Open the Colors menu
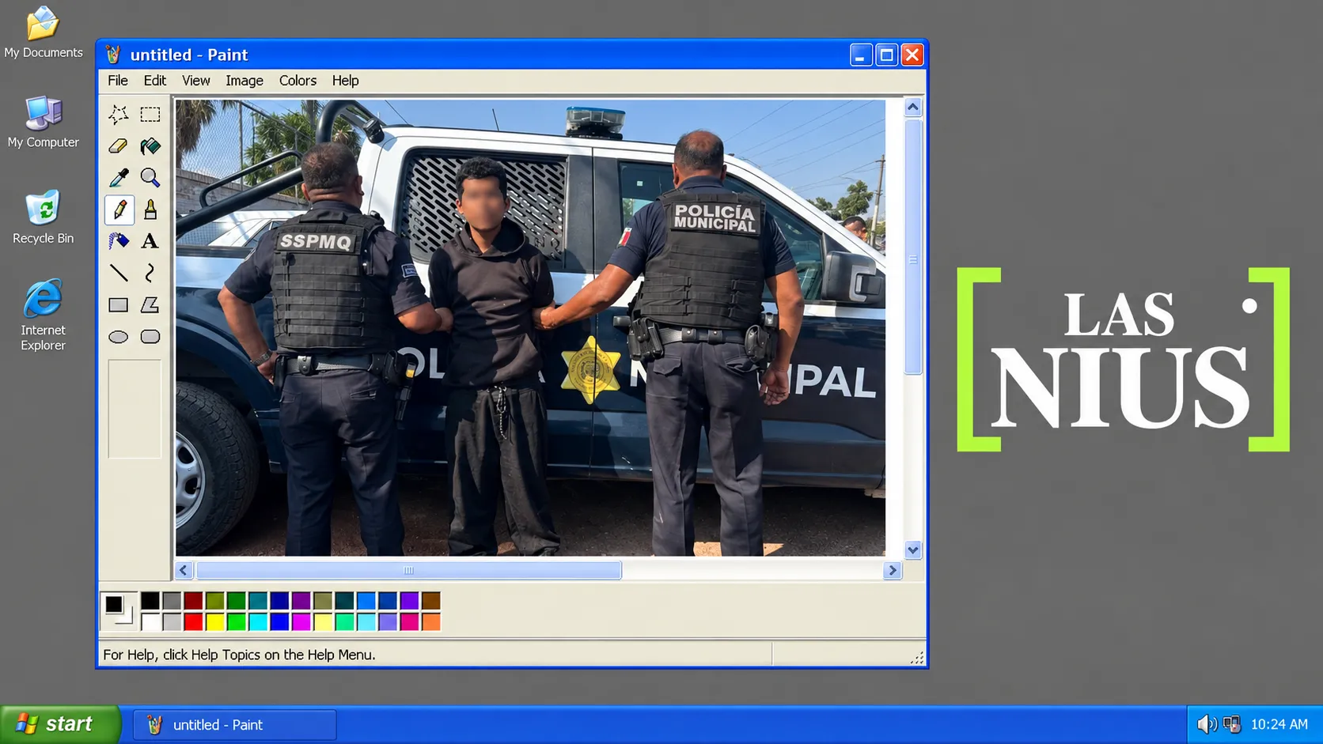1323x744 pixels. click(298, 81)
